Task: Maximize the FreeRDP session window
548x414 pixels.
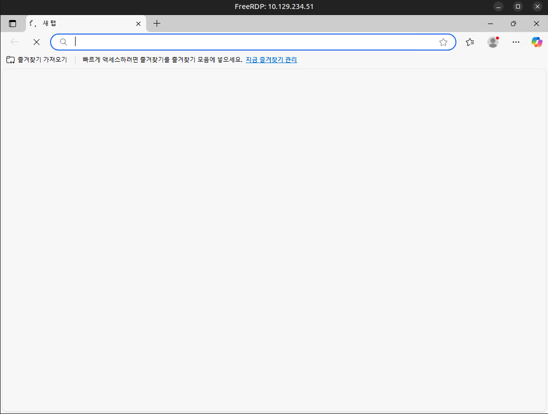Action: [x=518, y=7]
